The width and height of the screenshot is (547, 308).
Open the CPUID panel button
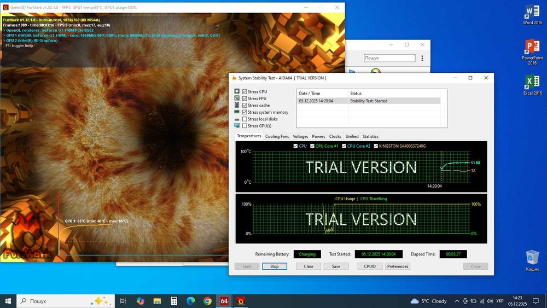[370, 266]
